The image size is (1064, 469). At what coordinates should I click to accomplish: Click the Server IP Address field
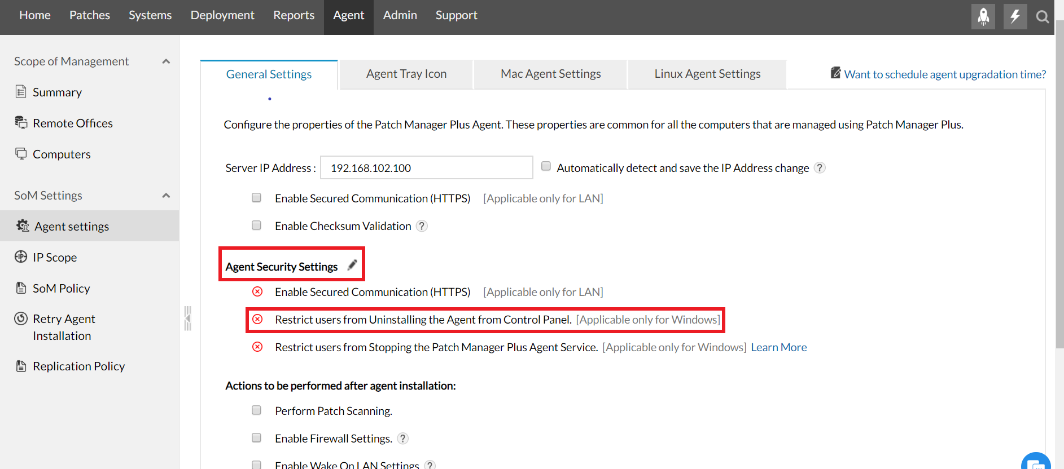pyautogui.click(x=426, y=168)
